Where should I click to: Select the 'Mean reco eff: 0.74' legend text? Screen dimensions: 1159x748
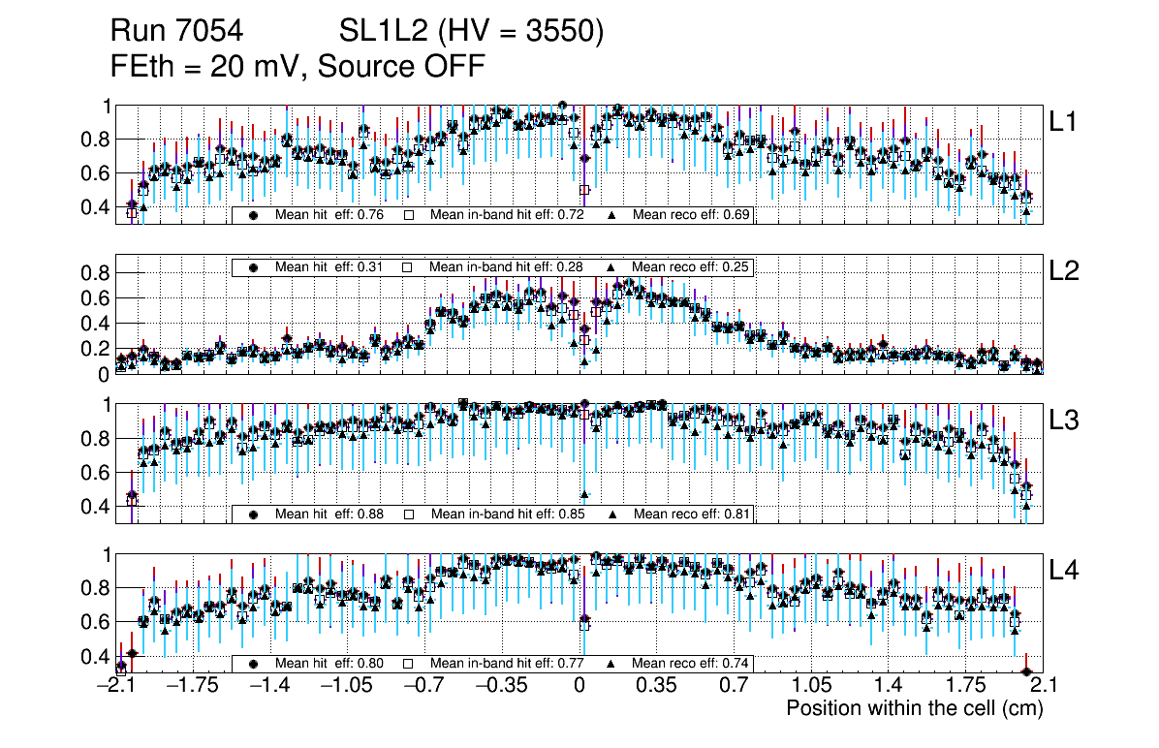click(x=692, y=664)
